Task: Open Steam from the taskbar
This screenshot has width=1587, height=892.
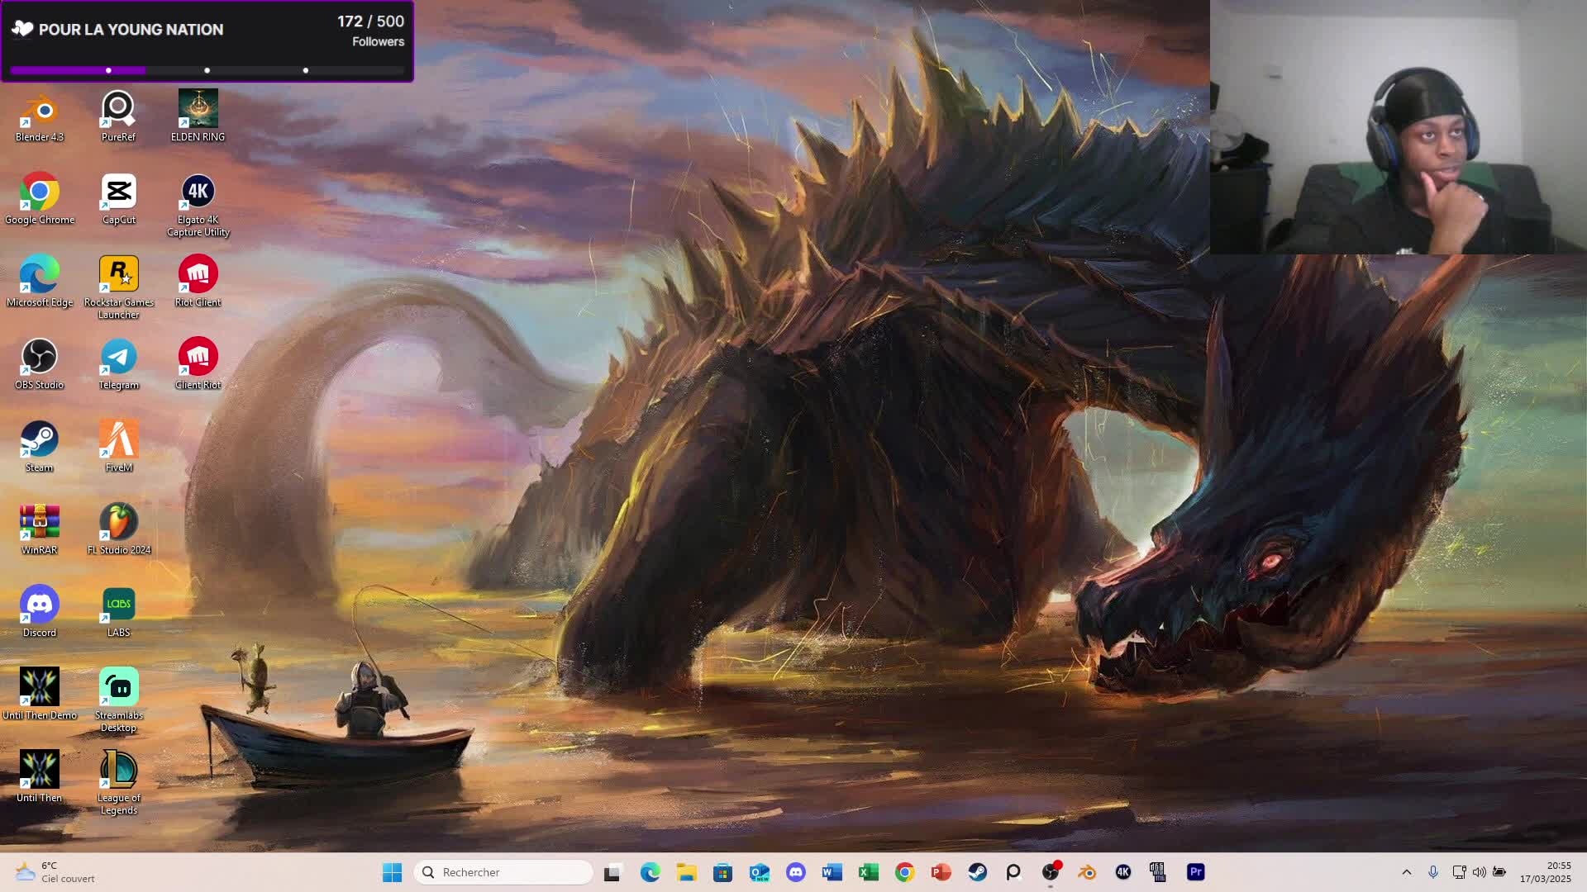Action: coord(977,872)
